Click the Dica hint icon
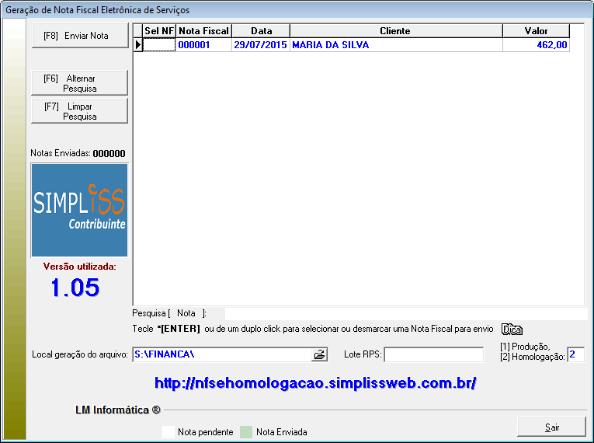The width and height of the screenshot is (594, 443). pos(512,329)
